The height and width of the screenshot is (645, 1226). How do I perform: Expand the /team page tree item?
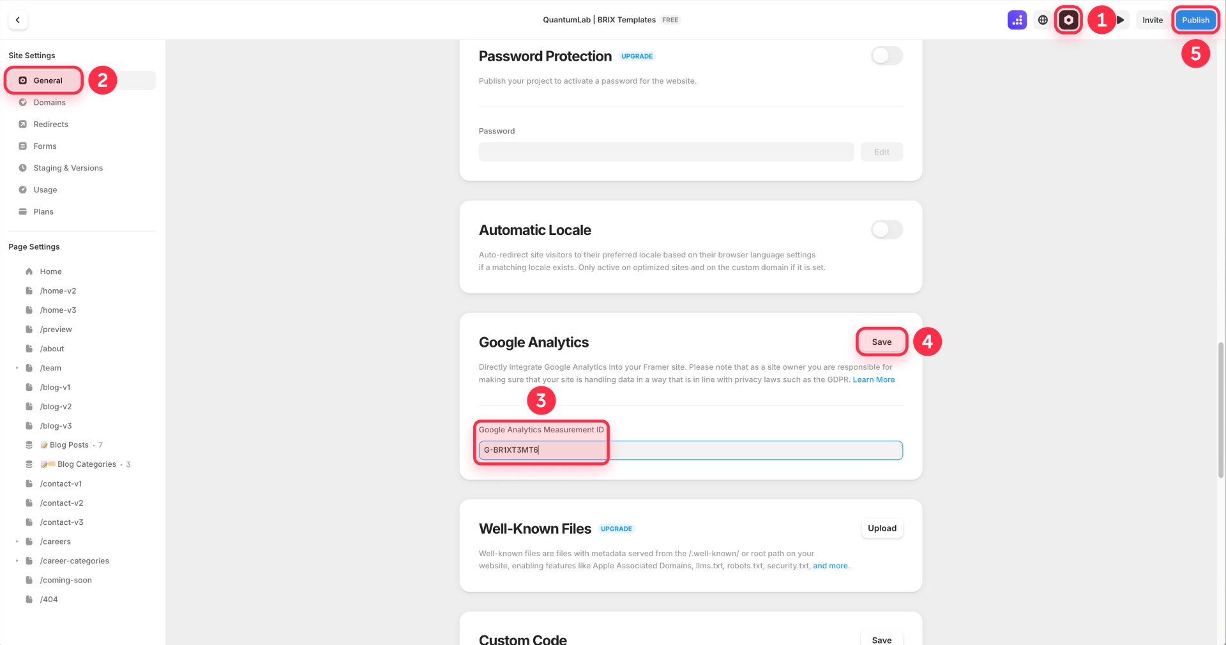[16, 367]
